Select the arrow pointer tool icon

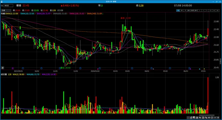point(200,118)
